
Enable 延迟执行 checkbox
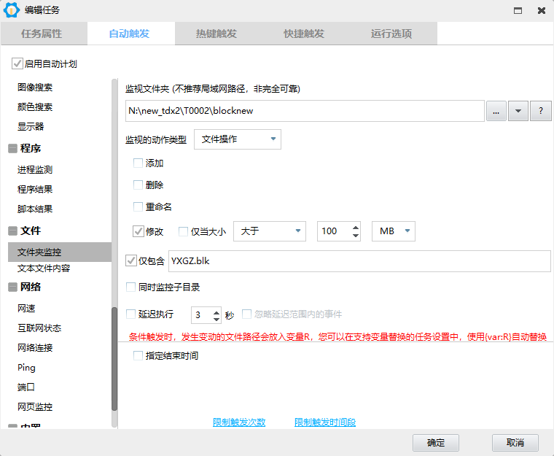pos(130,314)
